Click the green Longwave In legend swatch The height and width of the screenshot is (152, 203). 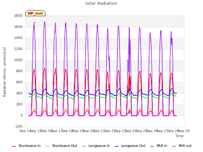84,146
